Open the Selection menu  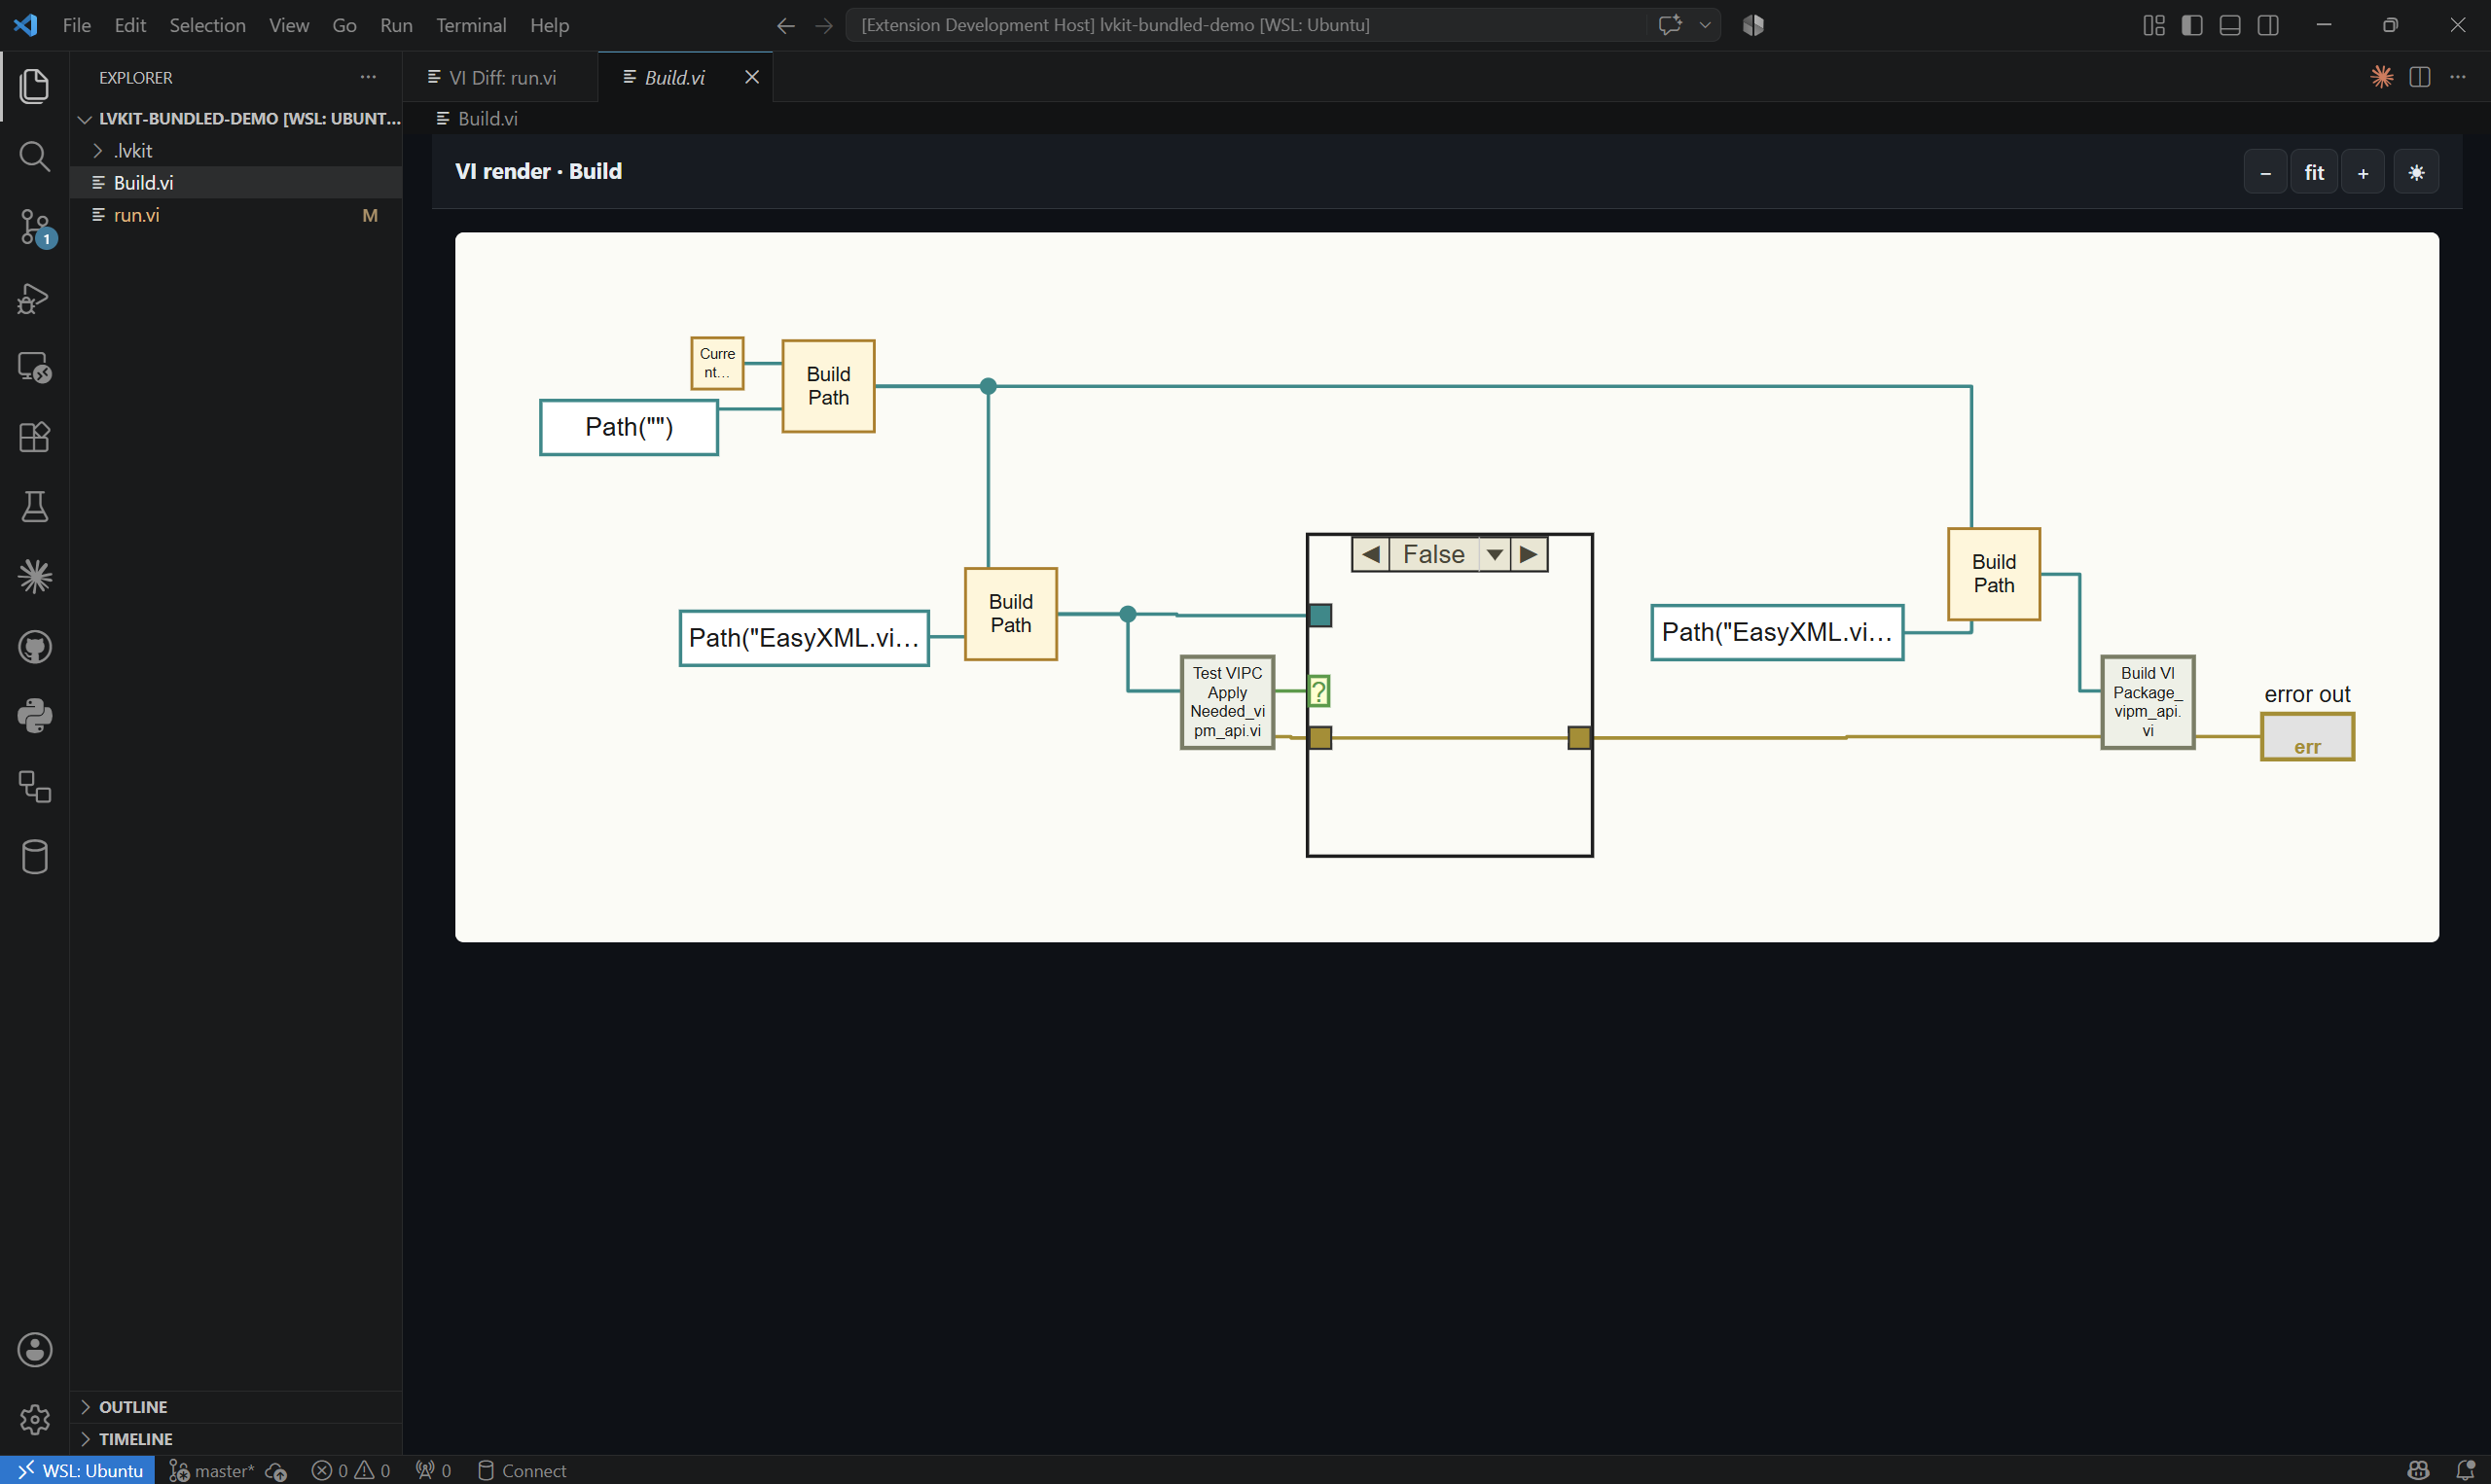click(x=207, y=25)
